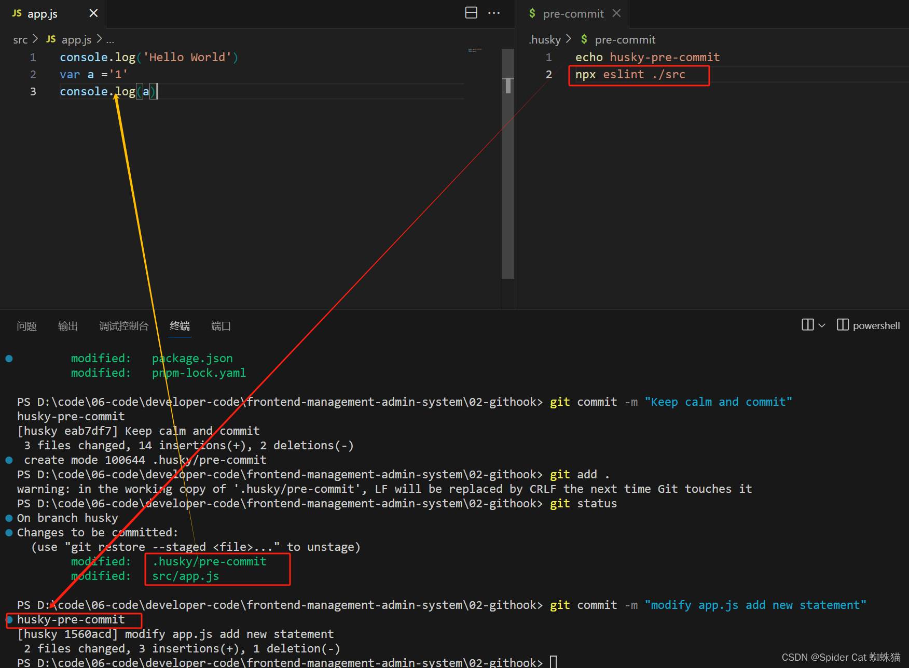The image size is (909, 668).
Task: Click '.husky/pre-commit' in git status output
Action: [x=209, y=562]
